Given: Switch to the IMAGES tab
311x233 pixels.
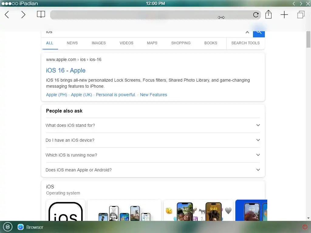Looking at the screenshot, I should point(99,43).
